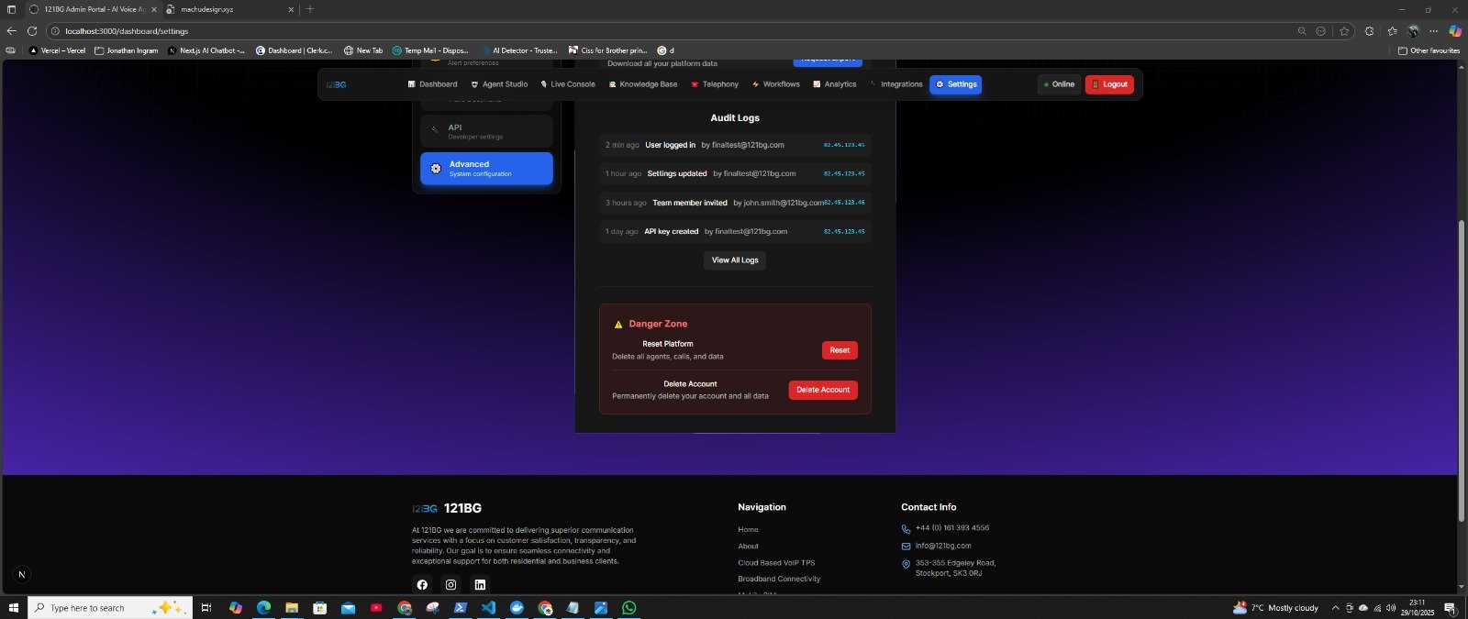This screenshot has width=1468, height=619.
Task: Open the API developer settings tab
Action: pos(486,131)
